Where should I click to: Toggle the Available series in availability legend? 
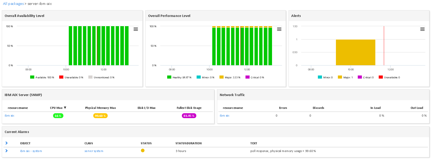[42, 77]
